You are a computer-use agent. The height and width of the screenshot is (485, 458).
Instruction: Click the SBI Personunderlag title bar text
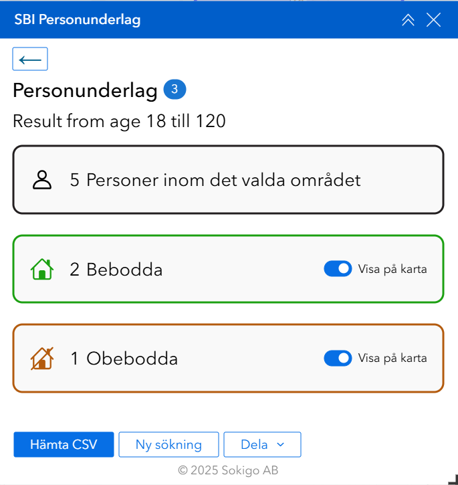pyautogui.click(x=78, y=20)
